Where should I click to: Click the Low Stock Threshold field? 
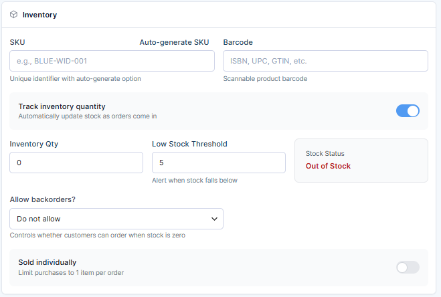(x=219, y=163)
